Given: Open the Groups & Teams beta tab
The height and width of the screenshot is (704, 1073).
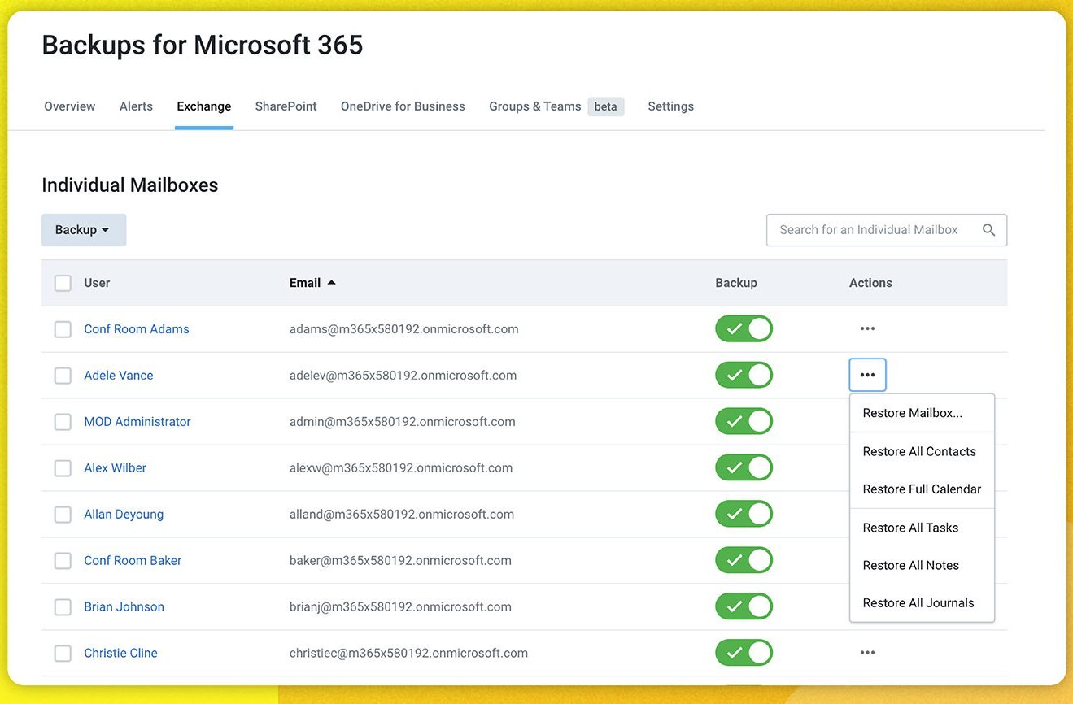Looking at the screenshot, I should tap(556, 106).
